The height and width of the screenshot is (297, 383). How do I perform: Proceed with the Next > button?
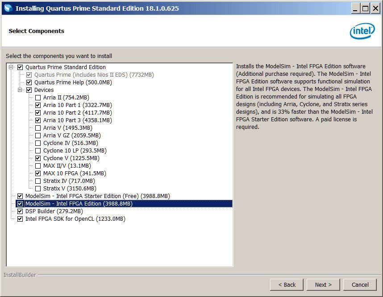323,285
